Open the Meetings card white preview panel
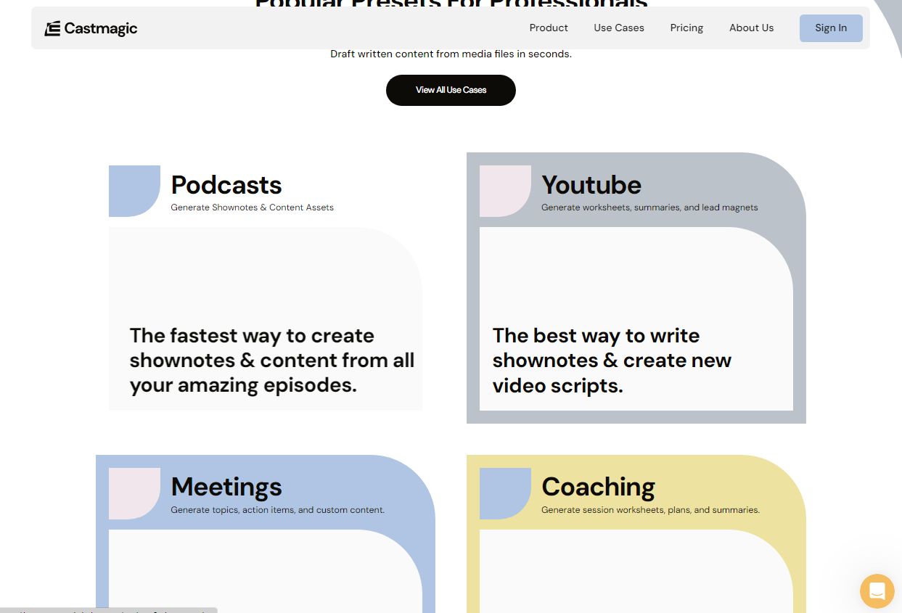Viewport: 902px width, 613px height. coord(266,571)
